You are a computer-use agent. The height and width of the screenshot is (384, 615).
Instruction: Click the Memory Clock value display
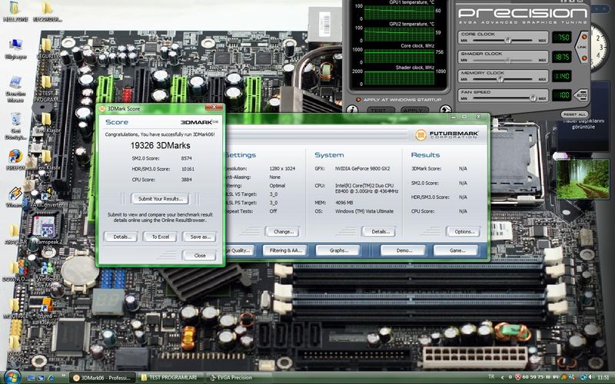(x=562, y=76)
